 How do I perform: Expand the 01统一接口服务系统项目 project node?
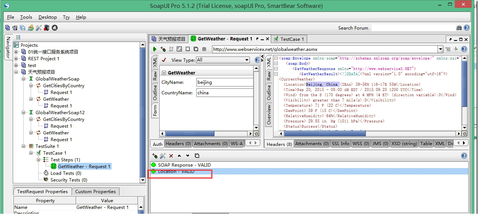pos(16,52)
